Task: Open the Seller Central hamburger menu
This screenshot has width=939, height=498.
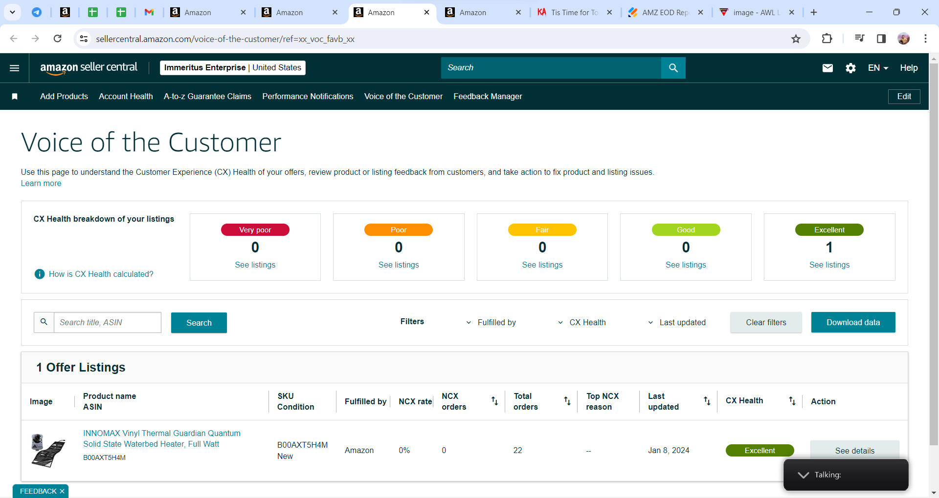Action: pyautogui.click(x=15, y=68)
